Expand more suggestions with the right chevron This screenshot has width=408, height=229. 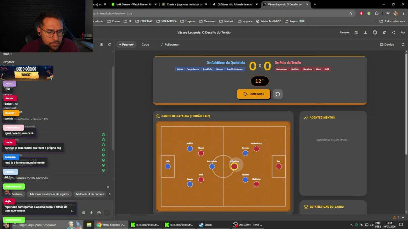(x=110, y=194)
